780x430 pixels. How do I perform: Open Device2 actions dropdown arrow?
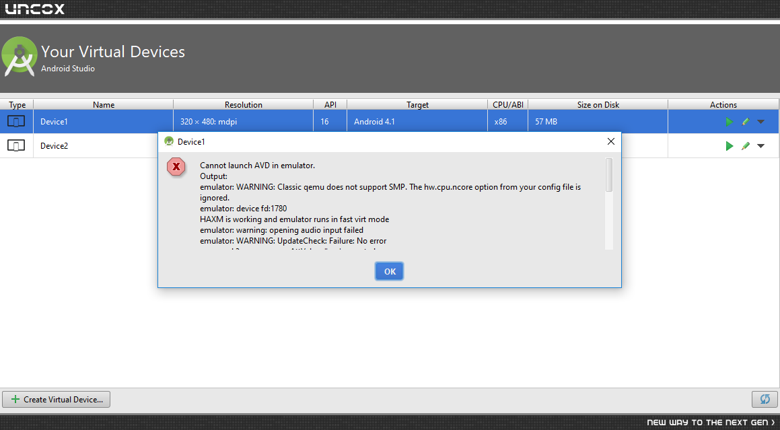[760, 146]
